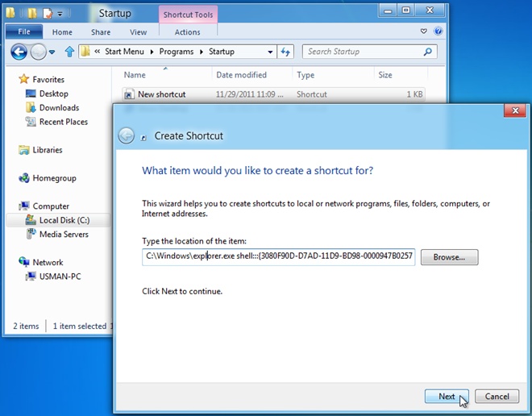Cancel the Create Shortcut dialog
Image resolution: width=532 pixels, height=416 pixels.
497,396
